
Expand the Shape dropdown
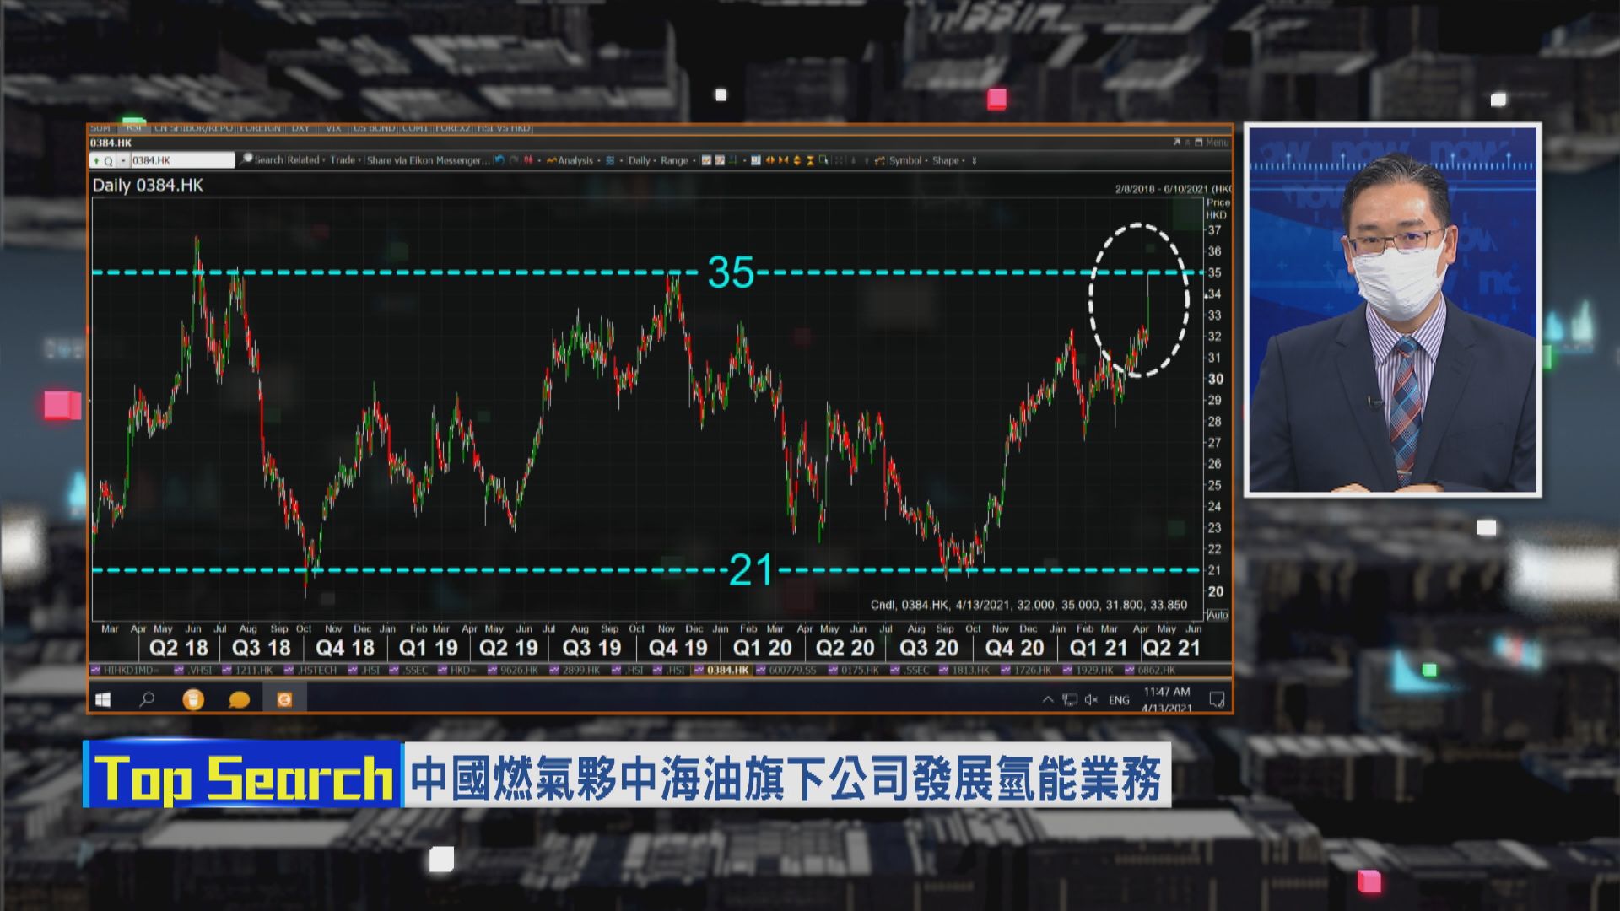(948, 160)
